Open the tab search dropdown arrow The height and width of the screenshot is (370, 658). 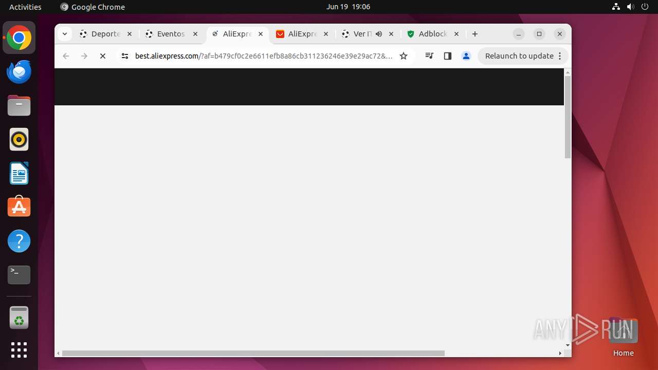pos(64,34)
